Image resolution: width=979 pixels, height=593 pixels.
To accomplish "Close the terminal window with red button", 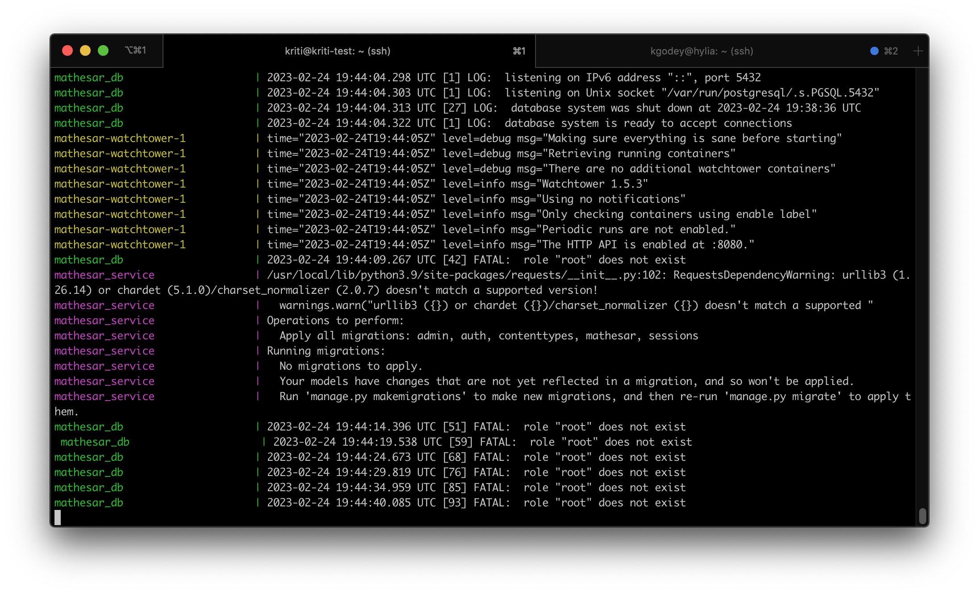I will pos(67,50).
